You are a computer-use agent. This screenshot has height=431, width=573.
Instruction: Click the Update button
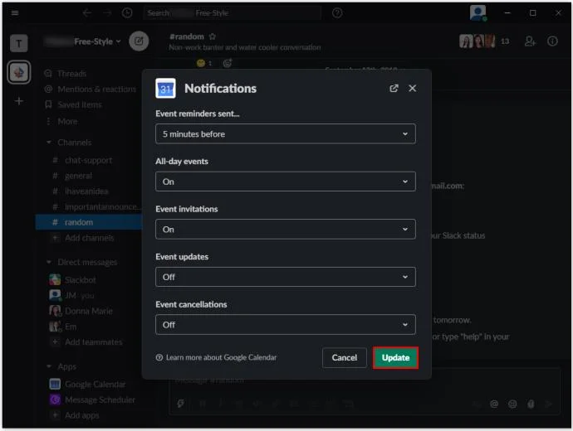coord(395,357)
